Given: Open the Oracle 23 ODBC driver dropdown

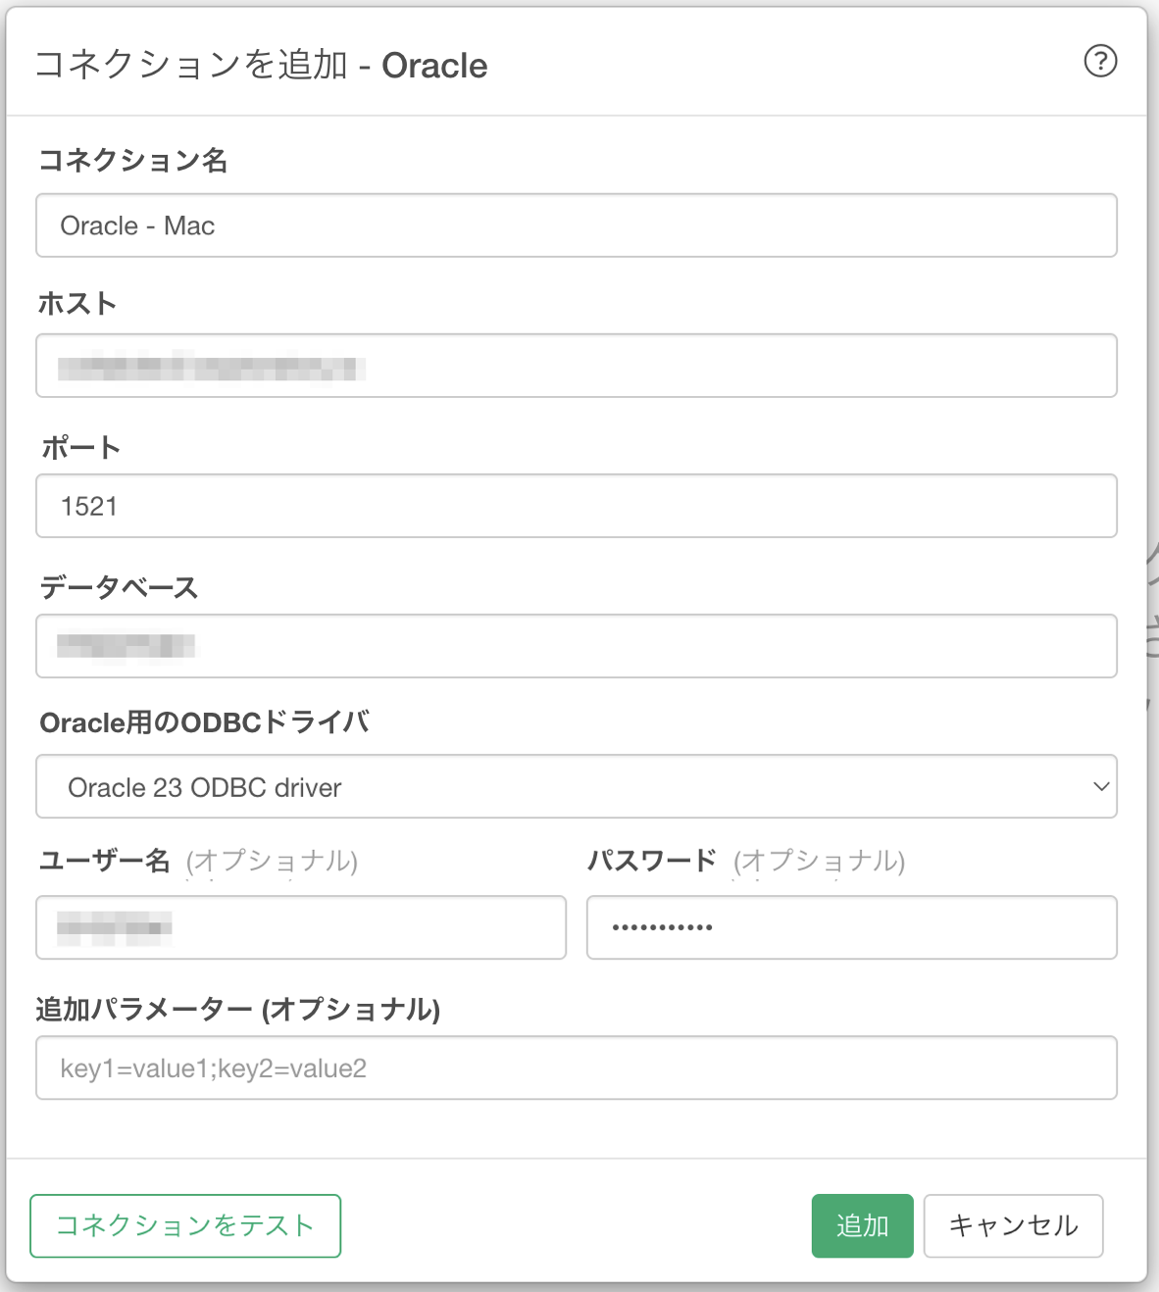Looking at the screenshot, I should [x=577, y=786].
